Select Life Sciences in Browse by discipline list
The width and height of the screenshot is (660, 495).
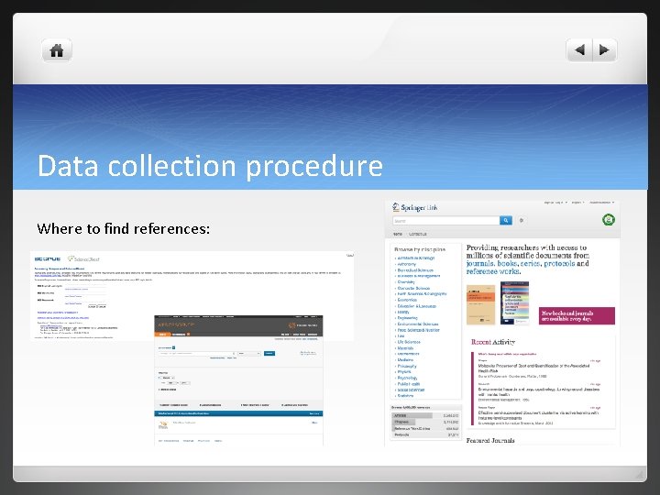[409, 342]
